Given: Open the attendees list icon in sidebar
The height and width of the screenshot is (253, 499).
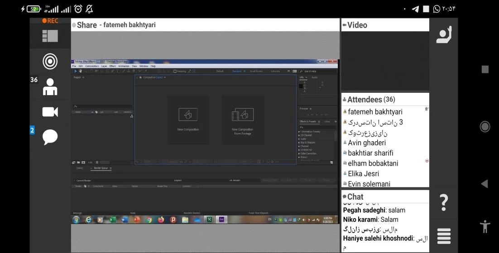Looking at the screenshot, I should [x=50, y=86].
